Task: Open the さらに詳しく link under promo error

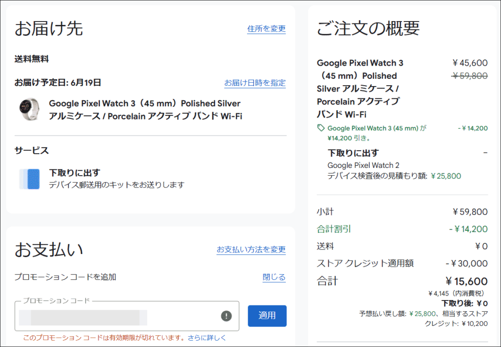Action: pos(207,337)
